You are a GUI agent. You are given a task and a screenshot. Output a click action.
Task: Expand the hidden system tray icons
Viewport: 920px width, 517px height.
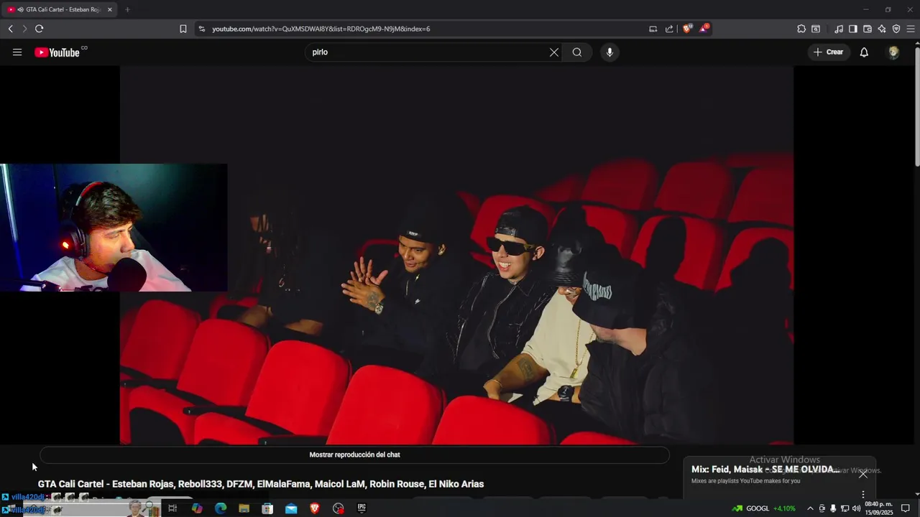[x=810, y=508]
